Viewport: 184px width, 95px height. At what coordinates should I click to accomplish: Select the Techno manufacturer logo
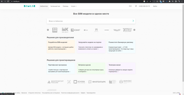click(x=127, y=30)
